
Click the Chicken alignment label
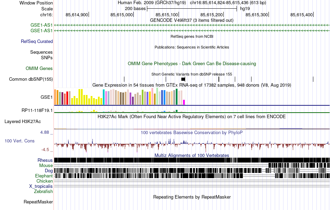pos(44,181)
